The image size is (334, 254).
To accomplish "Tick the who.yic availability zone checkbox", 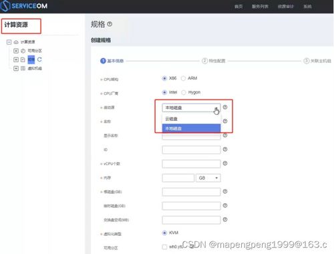I will pyautogui.click(x=164, y=247).
